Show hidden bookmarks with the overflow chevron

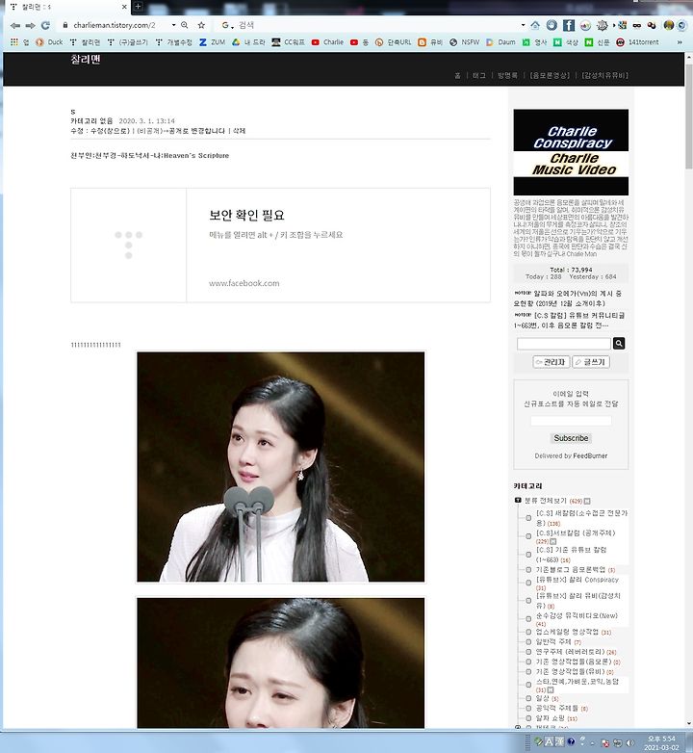point(680,42)
